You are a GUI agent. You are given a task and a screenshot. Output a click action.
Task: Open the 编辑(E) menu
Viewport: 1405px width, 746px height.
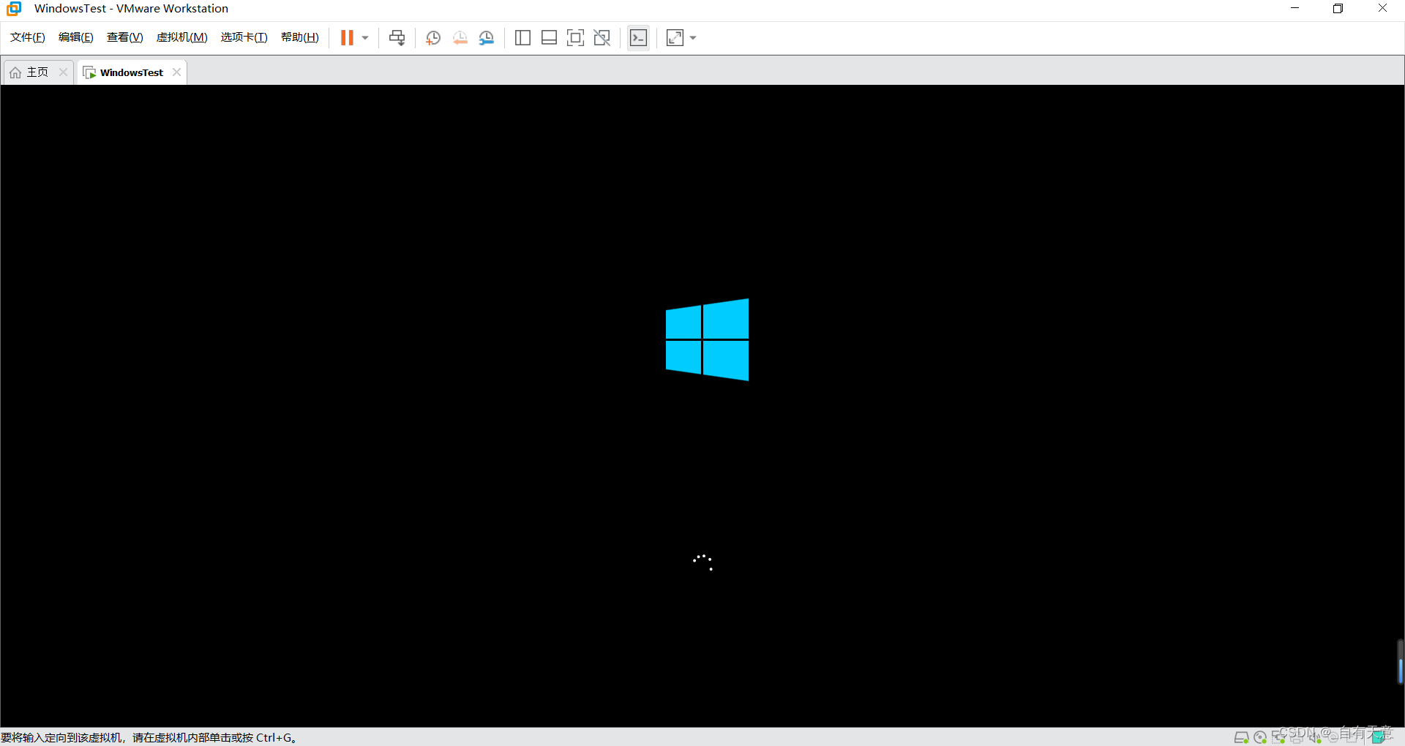click(76, 37)
